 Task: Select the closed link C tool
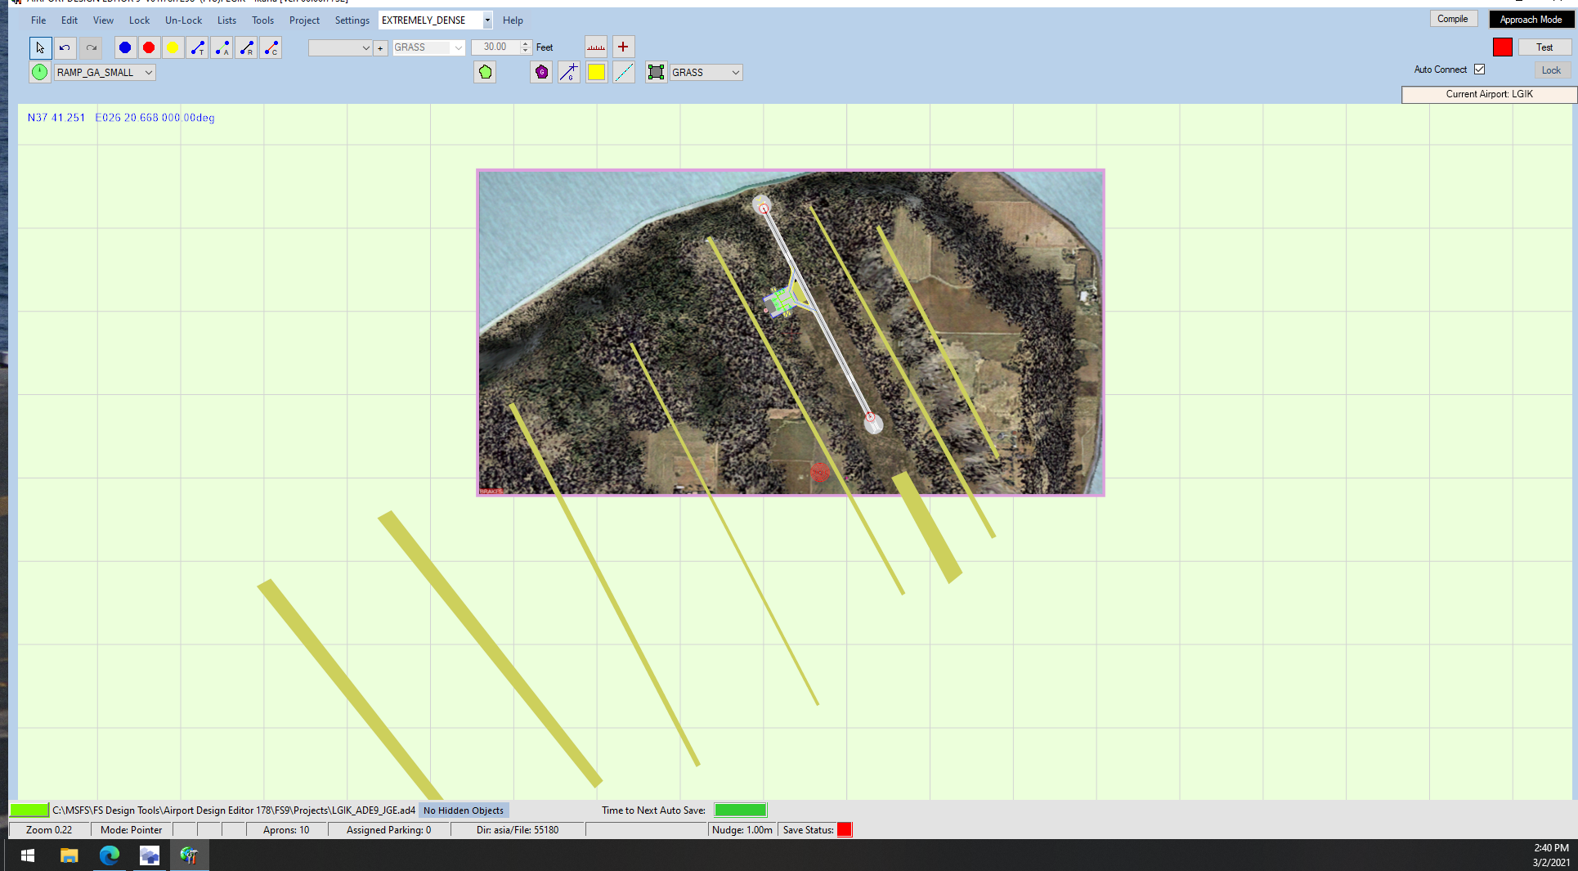tap(271, 47)
